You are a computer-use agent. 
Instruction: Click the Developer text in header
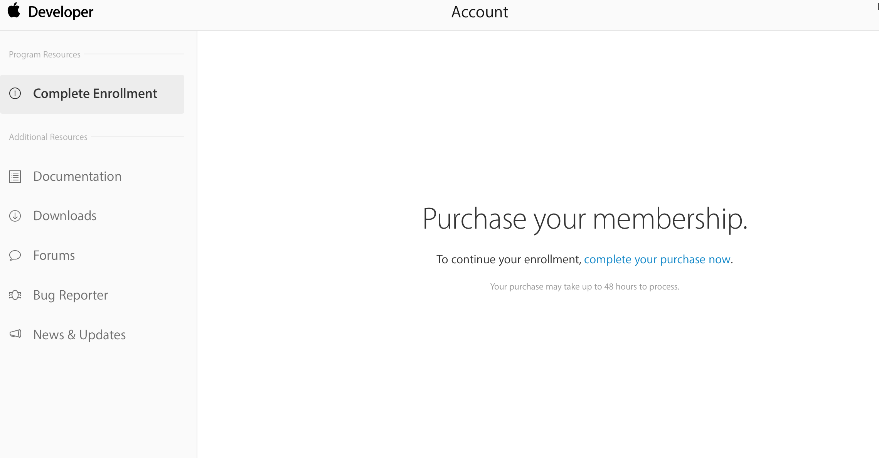coord(61,12)
